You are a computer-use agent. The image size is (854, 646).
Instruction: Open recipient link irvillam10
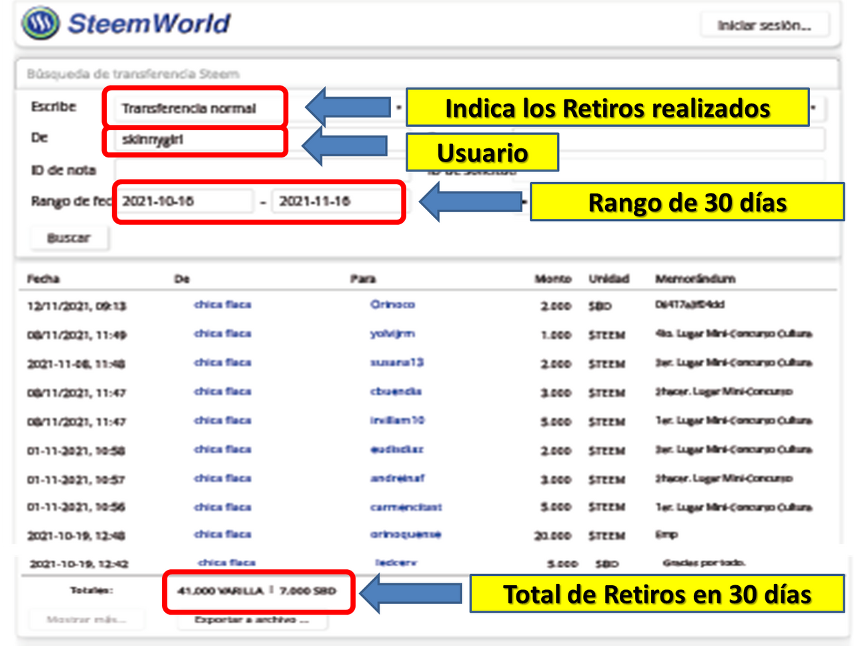pyautogui.click(x=398, y=420)
